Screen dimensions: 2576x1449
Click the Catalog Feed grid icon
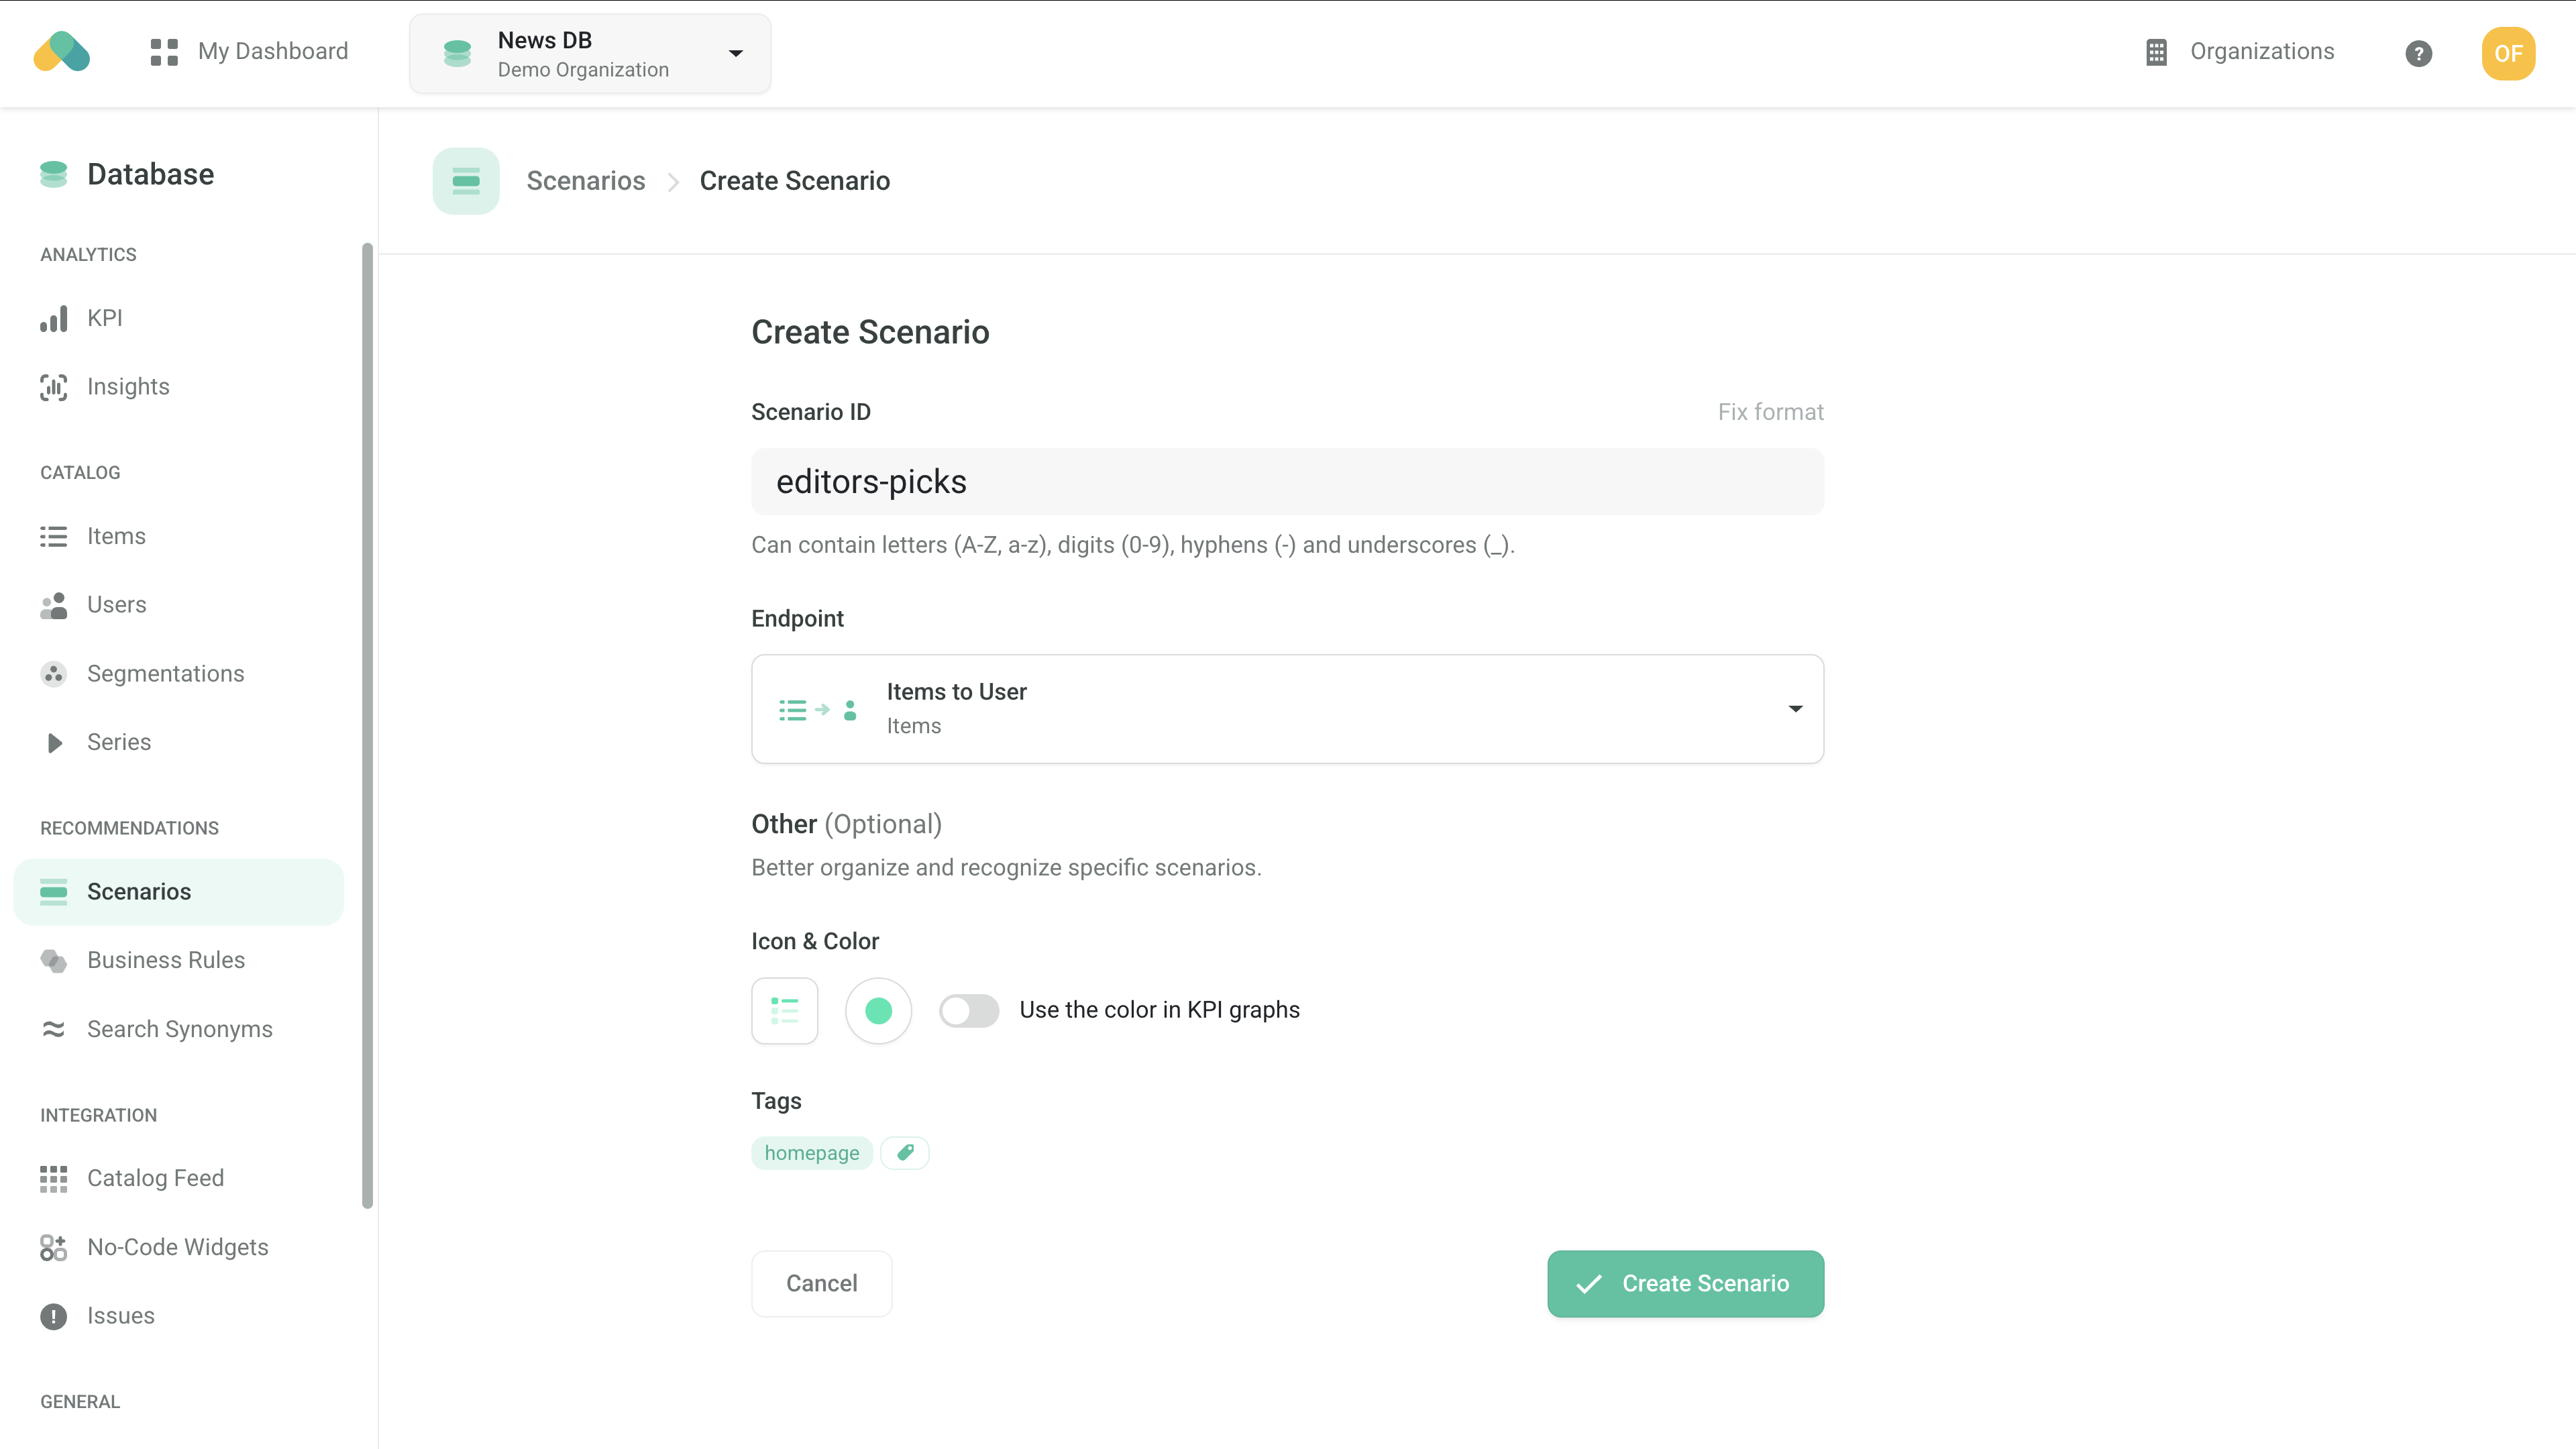(x=54, y=1179)
